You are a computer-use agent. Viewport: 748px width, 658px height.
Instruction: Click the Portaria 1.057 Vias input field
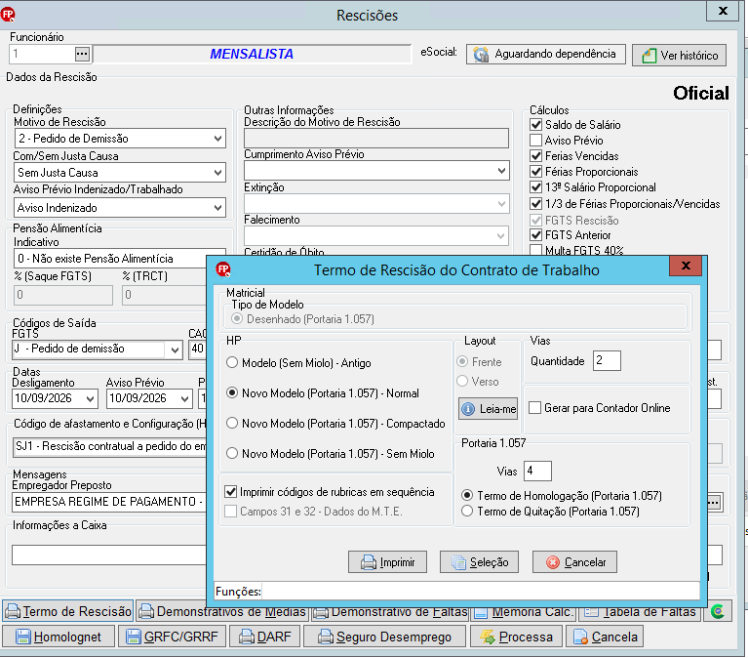[537, 471]
